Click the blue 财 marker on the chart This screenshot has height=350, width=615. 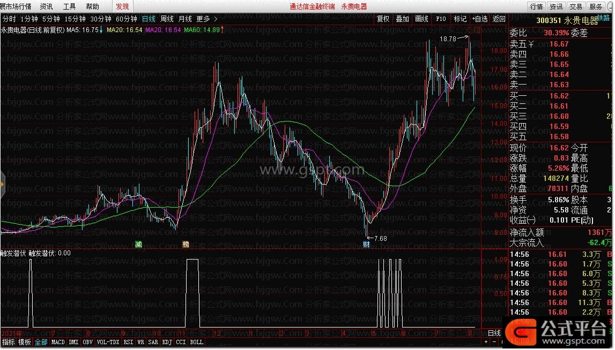pos(366,245)
